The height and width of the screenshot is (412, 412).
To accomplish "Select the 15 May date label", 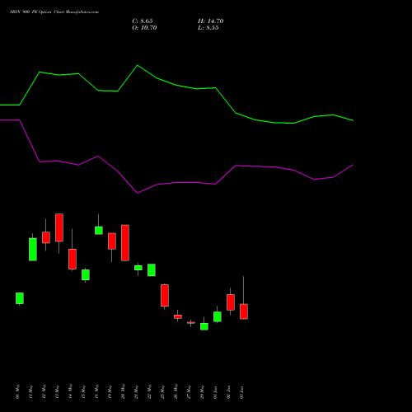I will [83, 391].
